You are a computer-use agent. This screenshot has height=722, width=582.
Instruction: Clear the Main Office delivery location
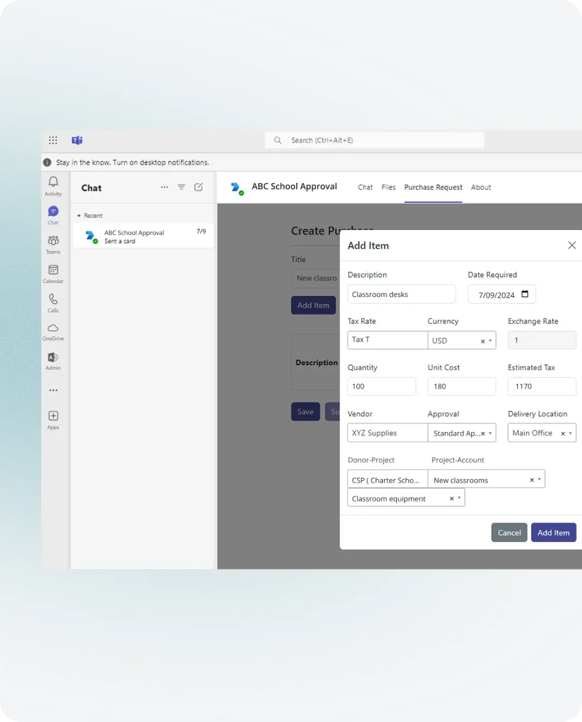point(562,434)
